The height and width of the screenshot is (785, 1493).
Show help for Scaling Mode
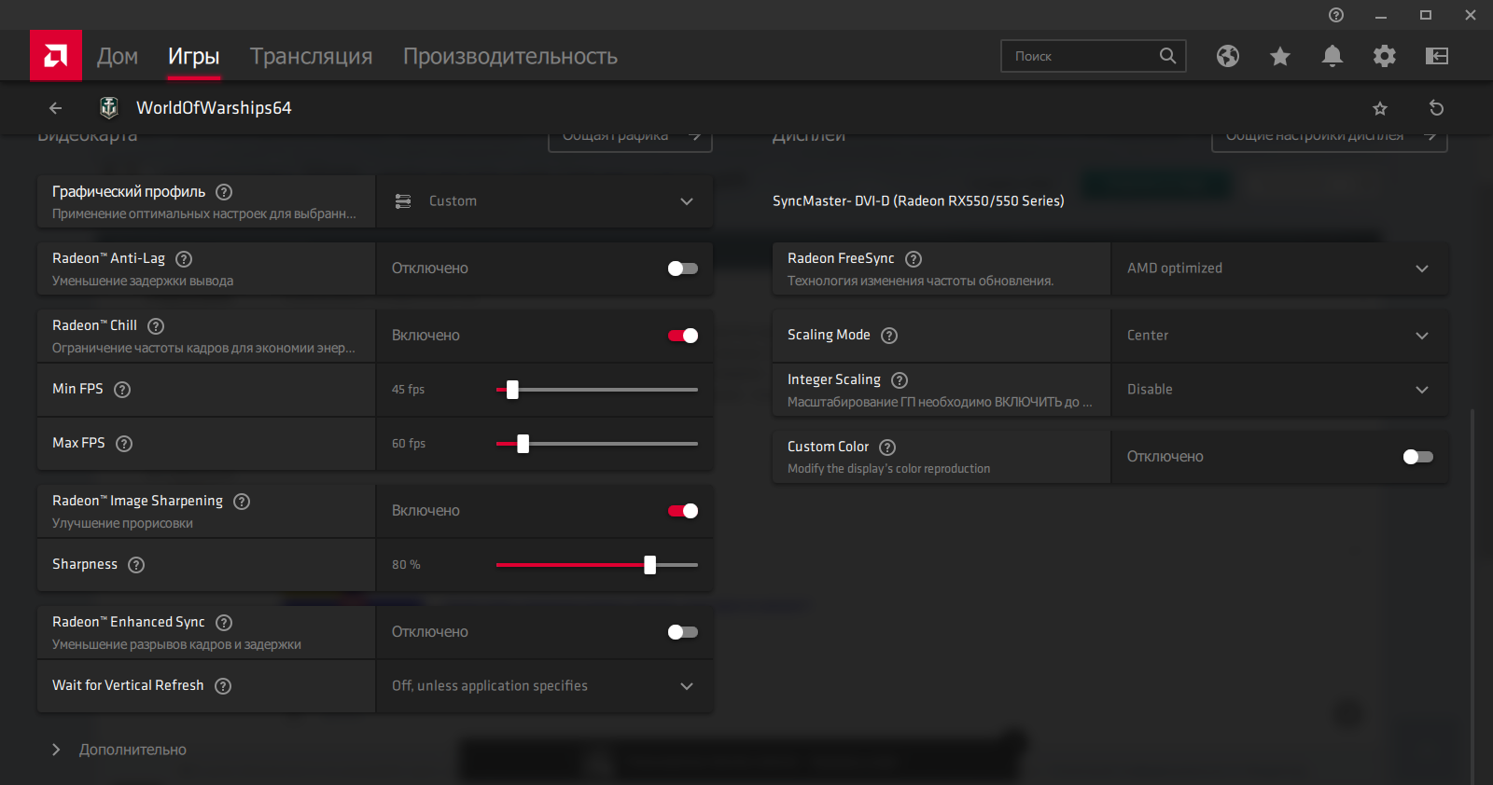point(889,336)
